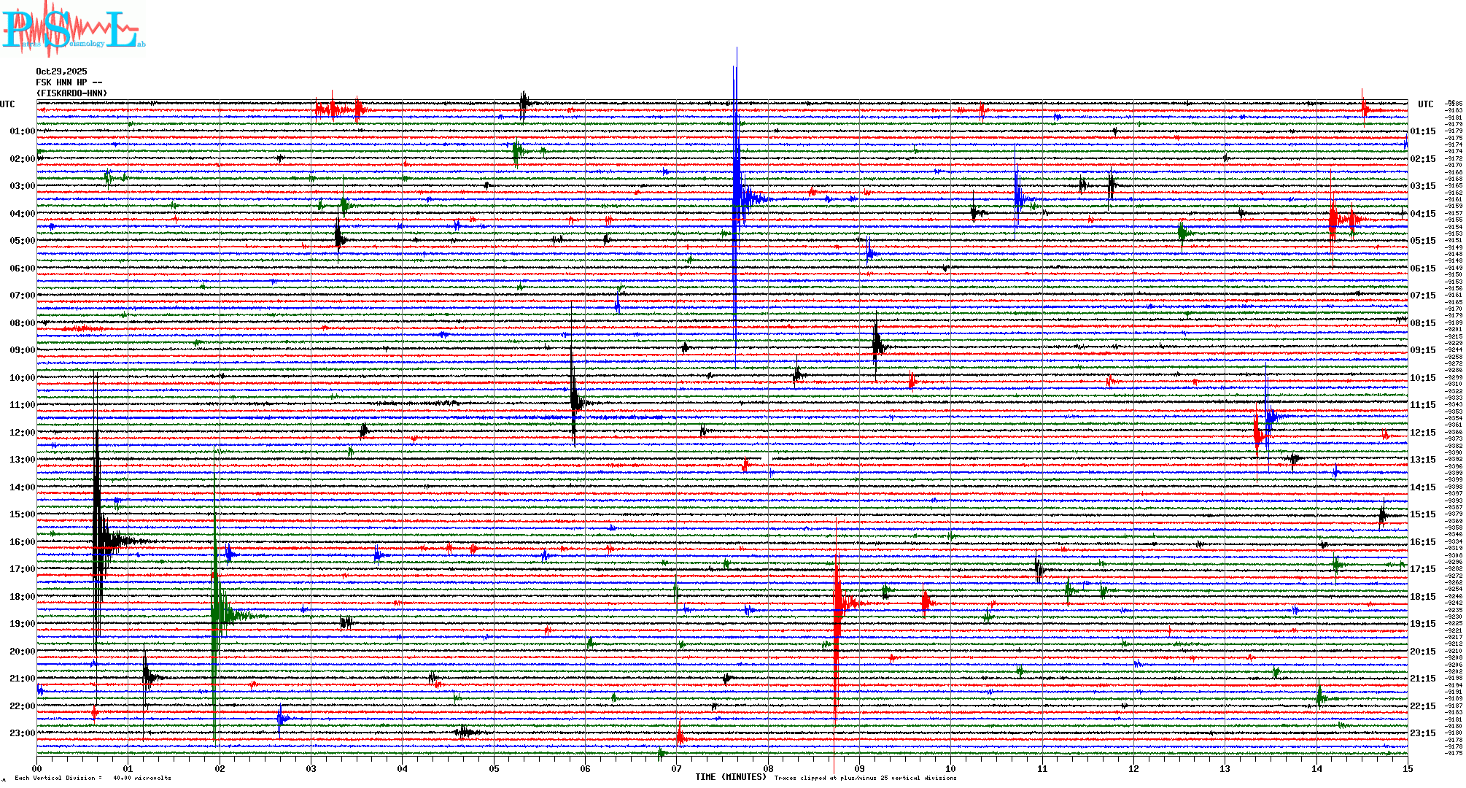Select the 23:00 hour label on left axis
This screenshot has width=1466, height=788.
point(22,733)
